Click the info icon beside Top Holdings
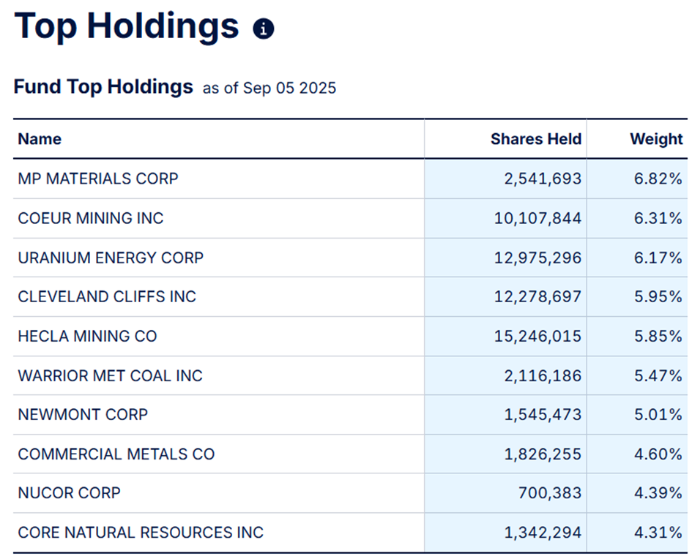Screen dimensions: 692x559 [264, 29]
